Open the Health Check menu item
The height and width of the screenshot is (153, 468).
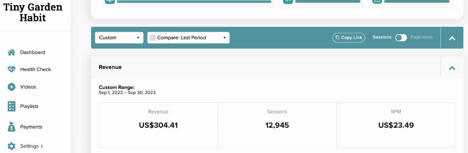pos(35,70)
